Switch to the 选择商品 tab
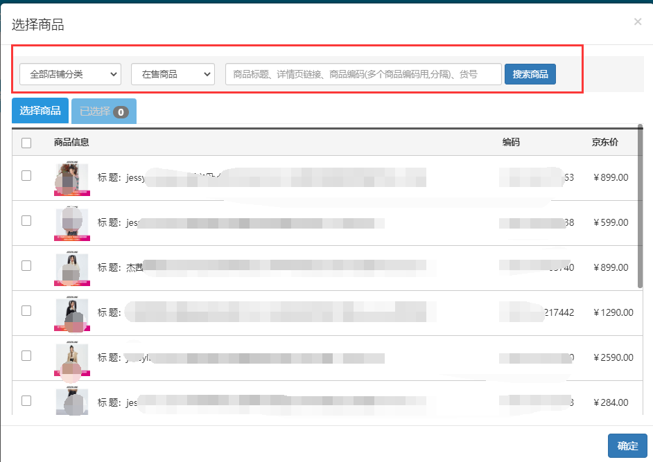 click(x=40, y=111)
